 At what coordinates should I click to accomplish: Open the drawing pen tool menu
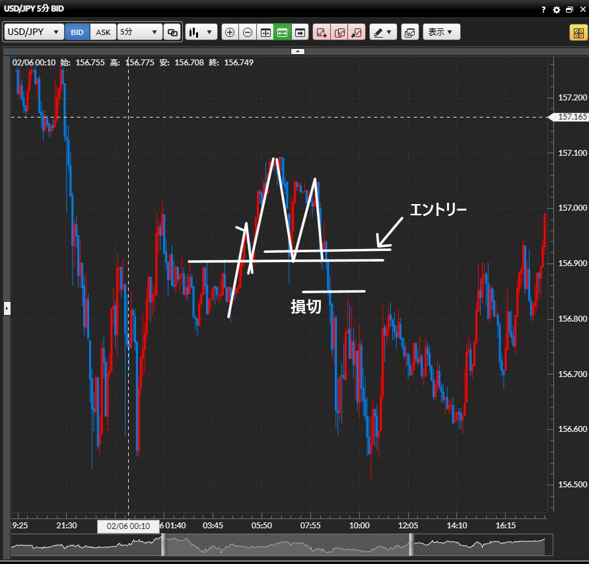pyautogui.click(x=382, y=32)
